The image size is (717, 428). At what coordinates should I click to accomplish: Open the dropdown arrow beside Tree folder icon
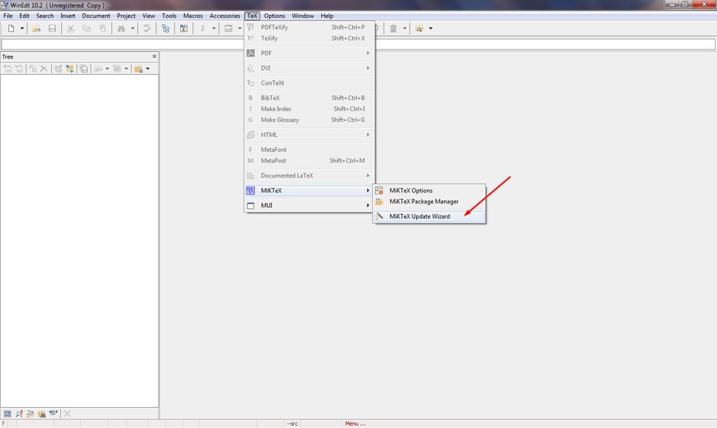point(148,69)
